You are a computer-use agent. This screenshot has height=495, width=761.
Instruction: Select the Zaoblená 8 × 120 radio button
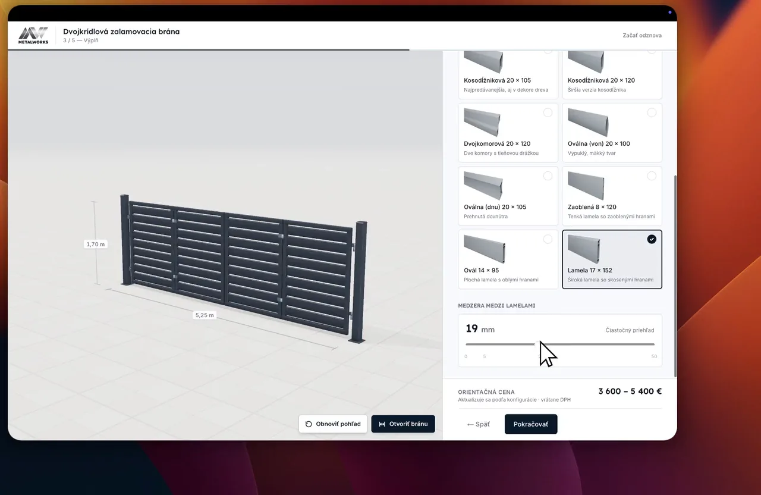[x=652, y=176]
